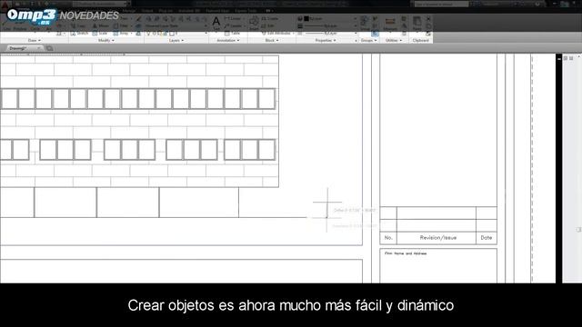Close the Drawing1 file tab
This screenshot has width=582, height=327.
tap(38, 48)
